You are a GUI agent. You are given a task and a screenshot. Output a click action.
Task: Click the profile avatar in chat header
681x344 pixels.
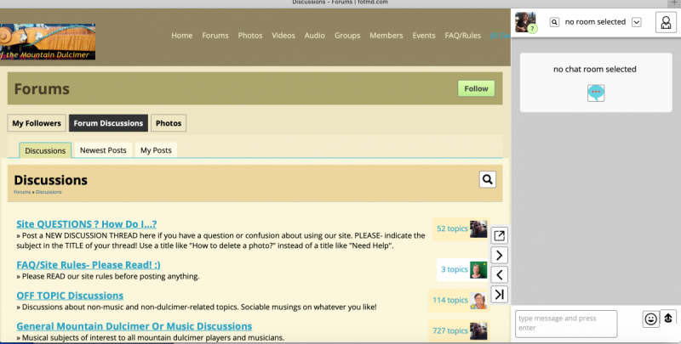525,22
